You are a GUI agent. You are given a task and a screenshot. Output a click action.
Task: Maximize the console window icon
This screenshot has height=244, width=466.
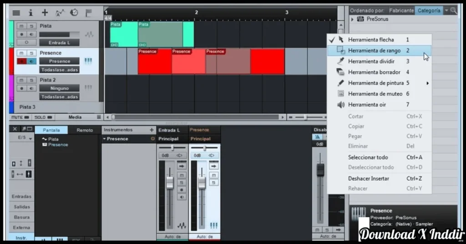[30, 129]
